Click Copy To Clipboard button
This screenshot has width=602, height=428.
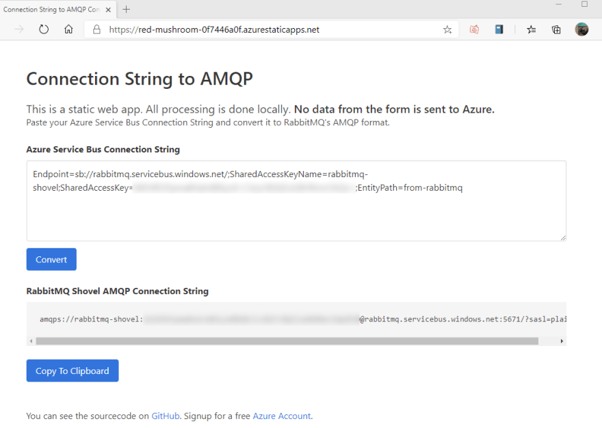click(73, 371)
